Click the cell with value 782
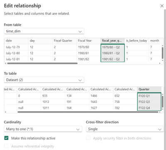 click(125, 108)
